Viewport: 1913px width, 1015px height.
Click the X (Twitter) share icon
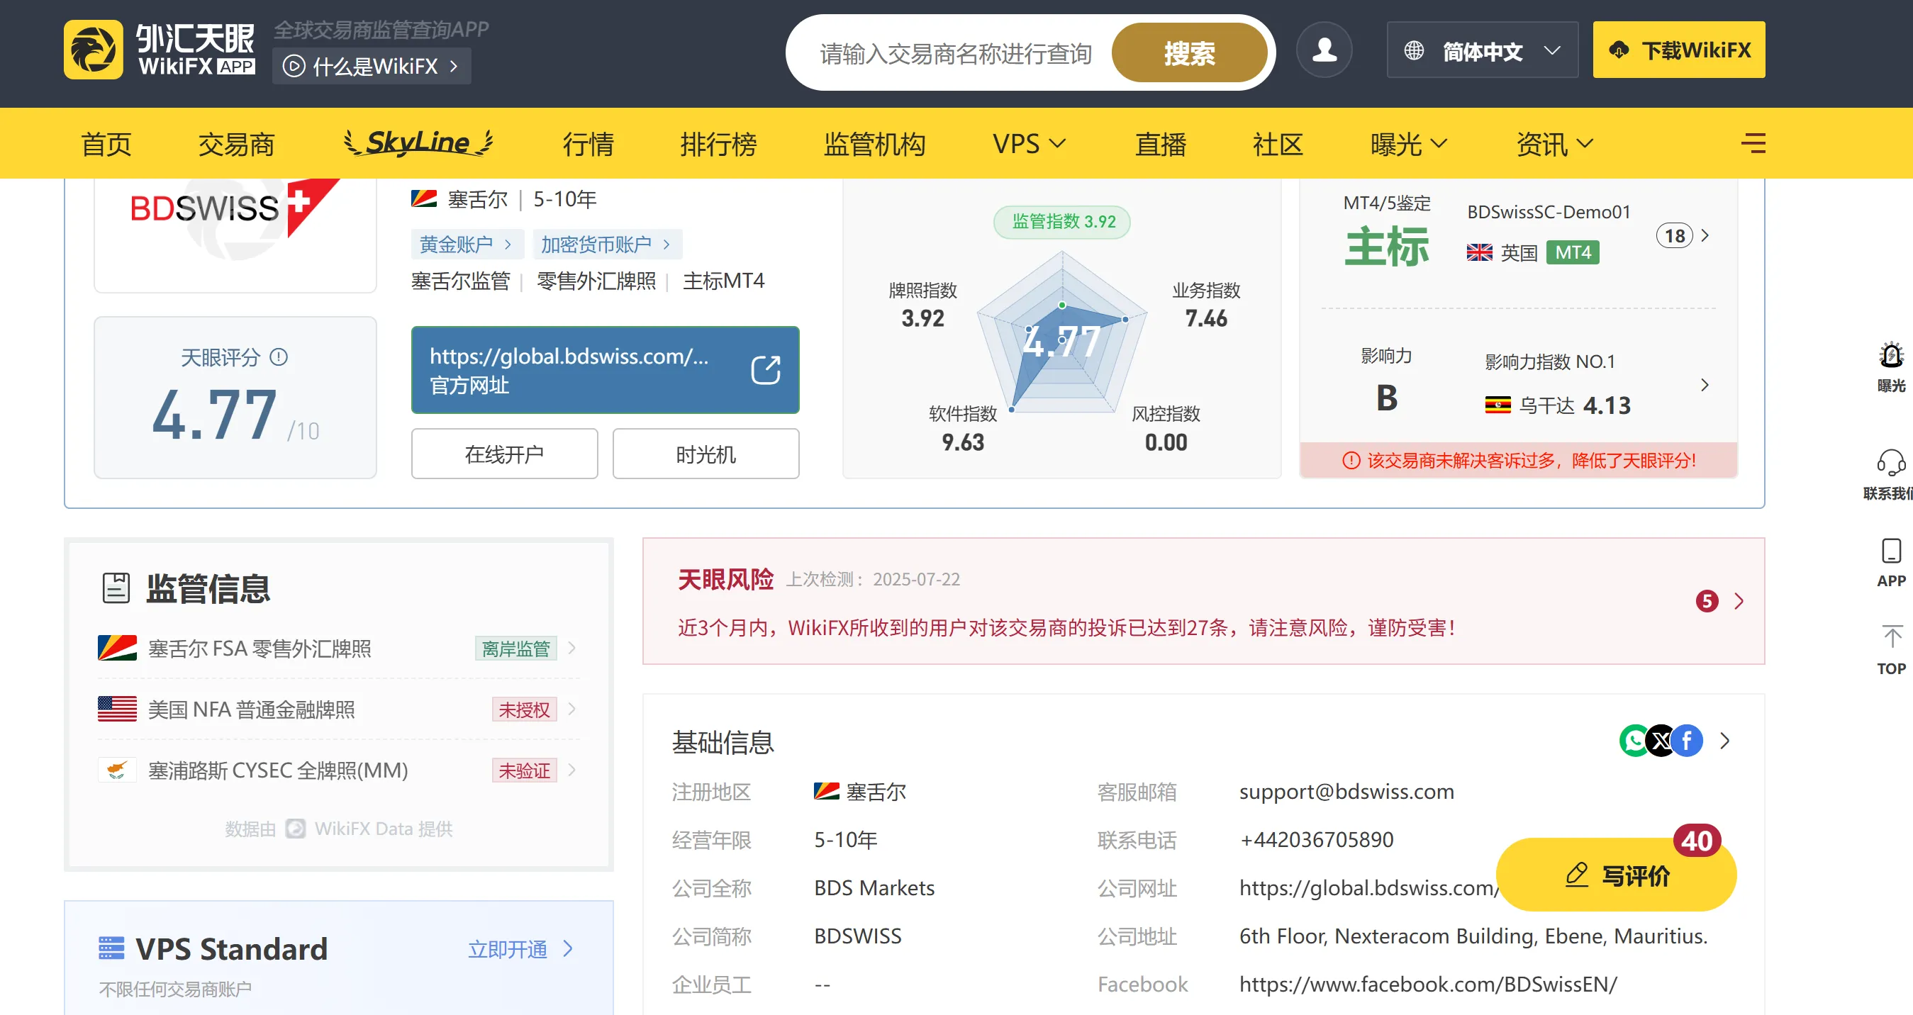point(1661,740)
